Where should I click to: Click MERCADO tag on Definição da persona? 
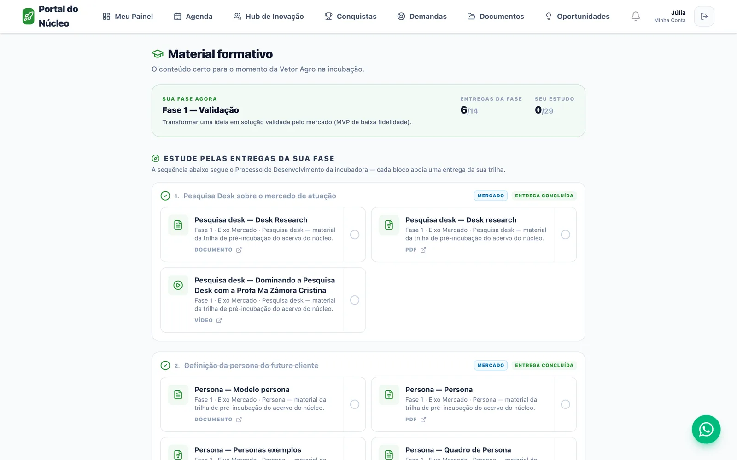coord(491,365)
